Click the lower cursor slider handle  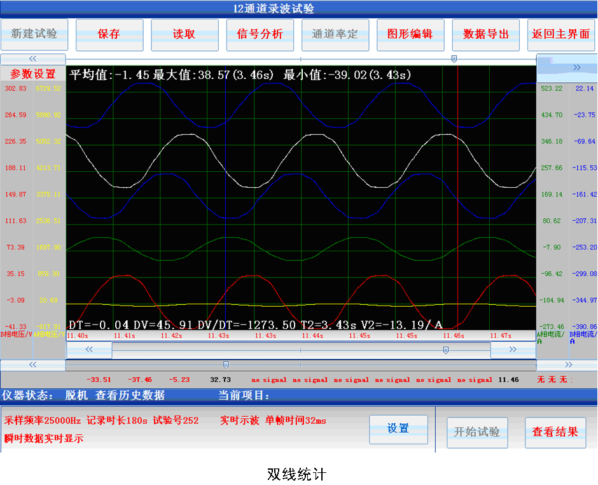[x=225, y=365]
